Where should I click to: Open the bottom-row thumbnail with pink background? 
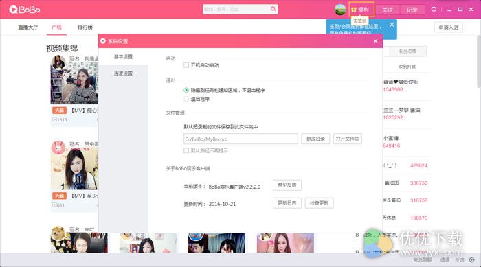coord(285,243)
